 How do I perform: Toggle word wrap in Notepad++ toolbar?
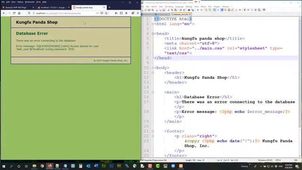click(214, 10)
